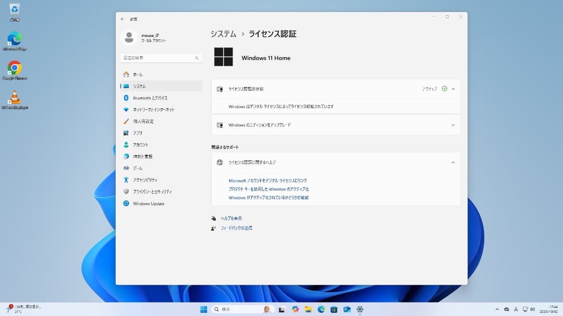Collapse the ライセンス認証に関するヘルプ section
Image resolution: width=563 pixels, height=316 pixels.
pos(452,162)
